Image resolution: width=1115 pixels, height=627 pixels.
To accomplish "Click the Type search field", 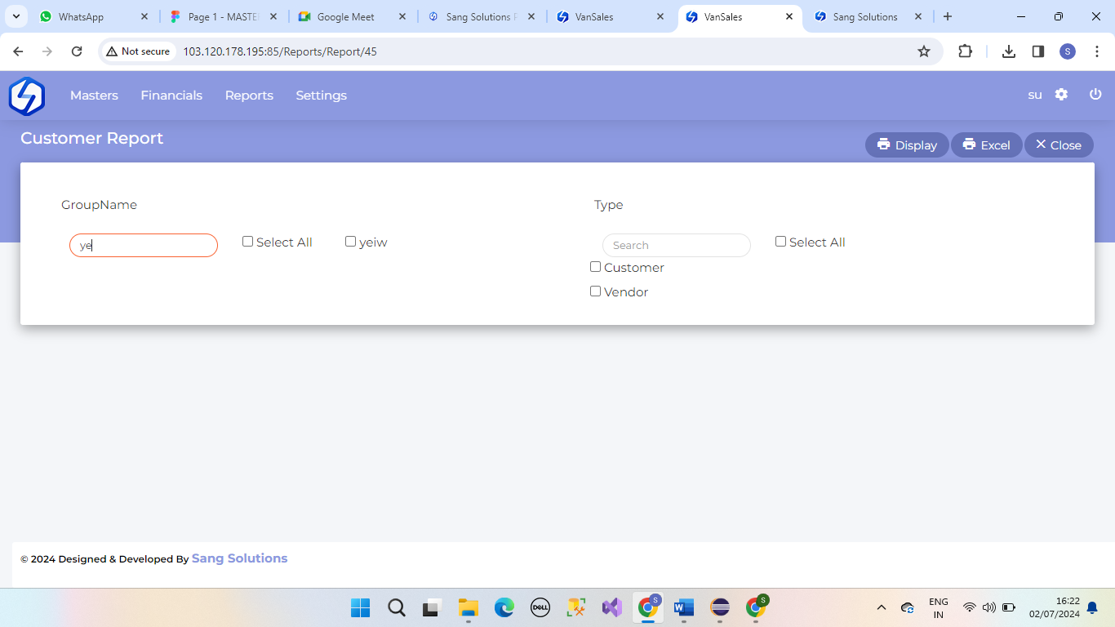I will click(x=676, y=245).
